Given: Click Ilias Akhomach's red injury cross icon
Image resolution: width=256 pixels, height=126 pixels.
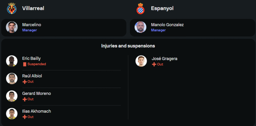Looking at the screenshot, I should (25, 117).
